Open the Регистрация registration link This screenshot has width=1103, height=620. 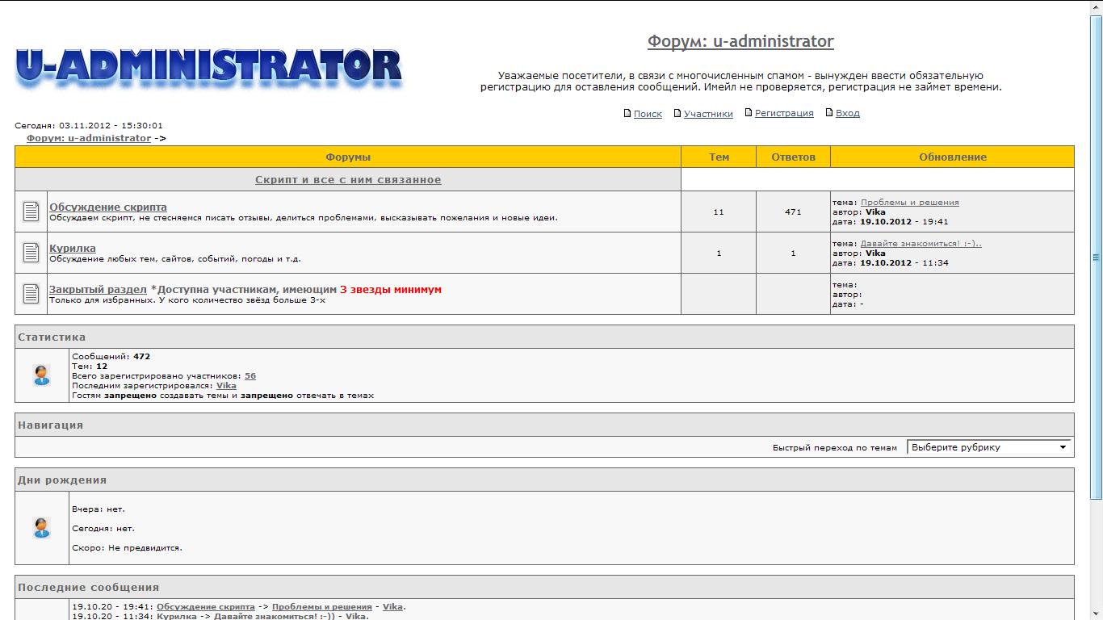tap(784, 114)
